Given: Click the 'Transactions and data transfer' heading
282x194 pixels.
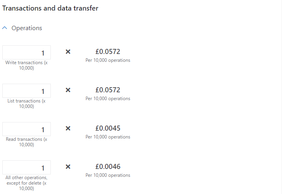Looking at the screenshot, I should (x=50, y=8).
